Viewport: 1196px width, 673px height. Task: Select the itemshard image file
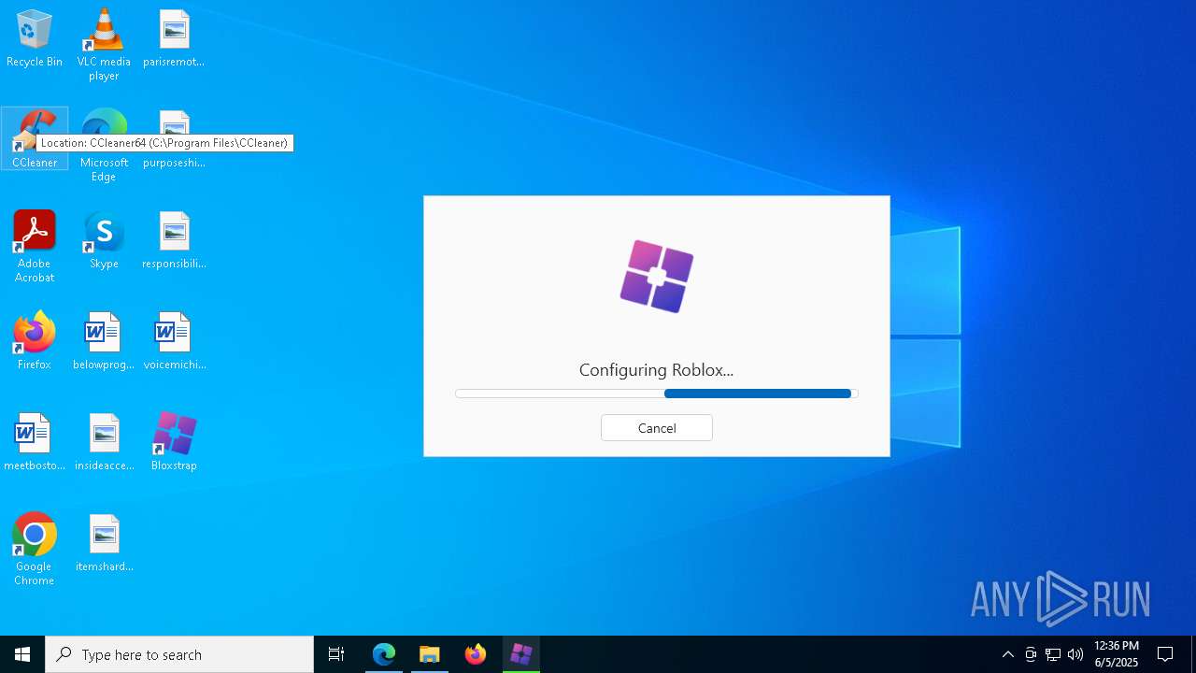pyautogui.click(x=104, y=543)
